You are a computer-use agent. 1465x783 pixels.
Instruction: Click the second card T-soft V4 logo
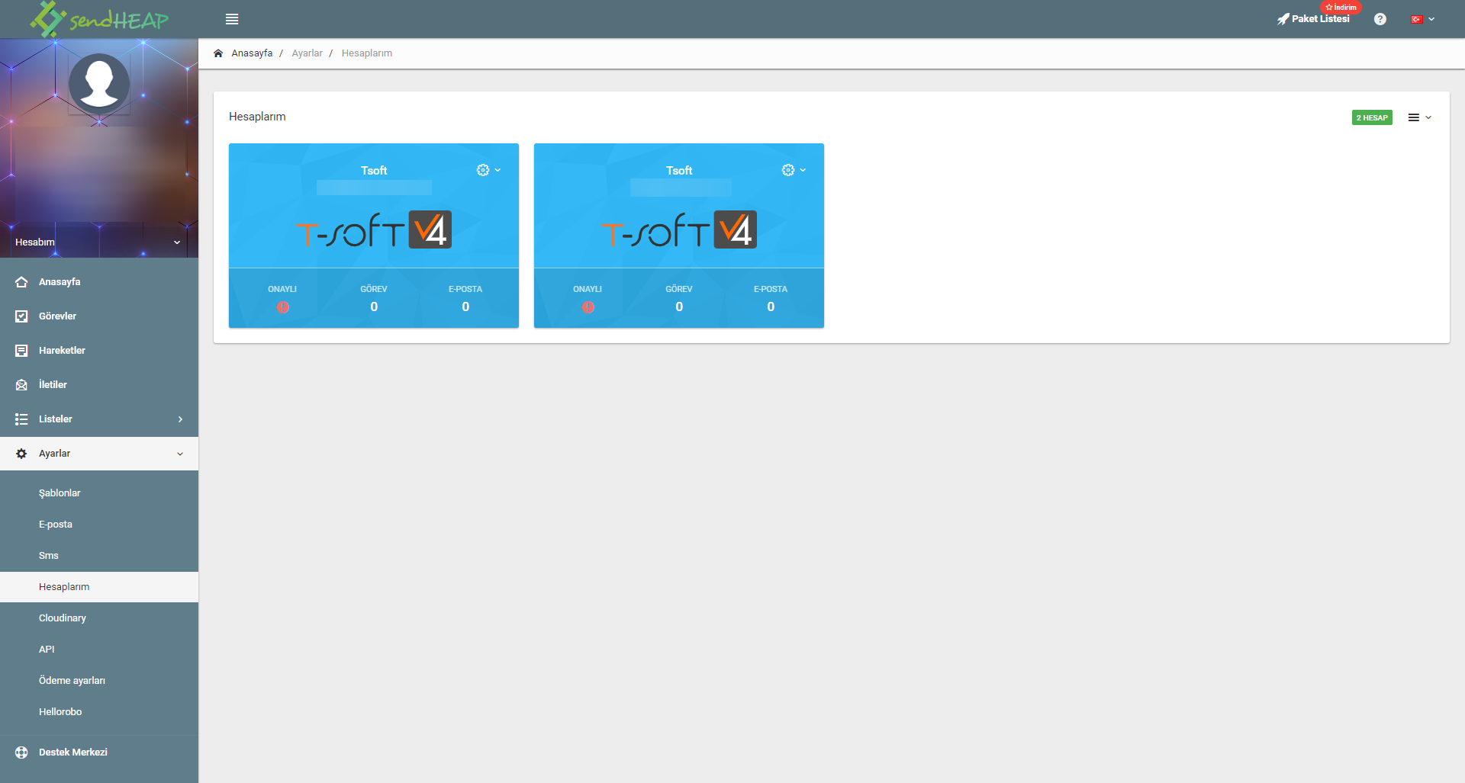[679, 230]
